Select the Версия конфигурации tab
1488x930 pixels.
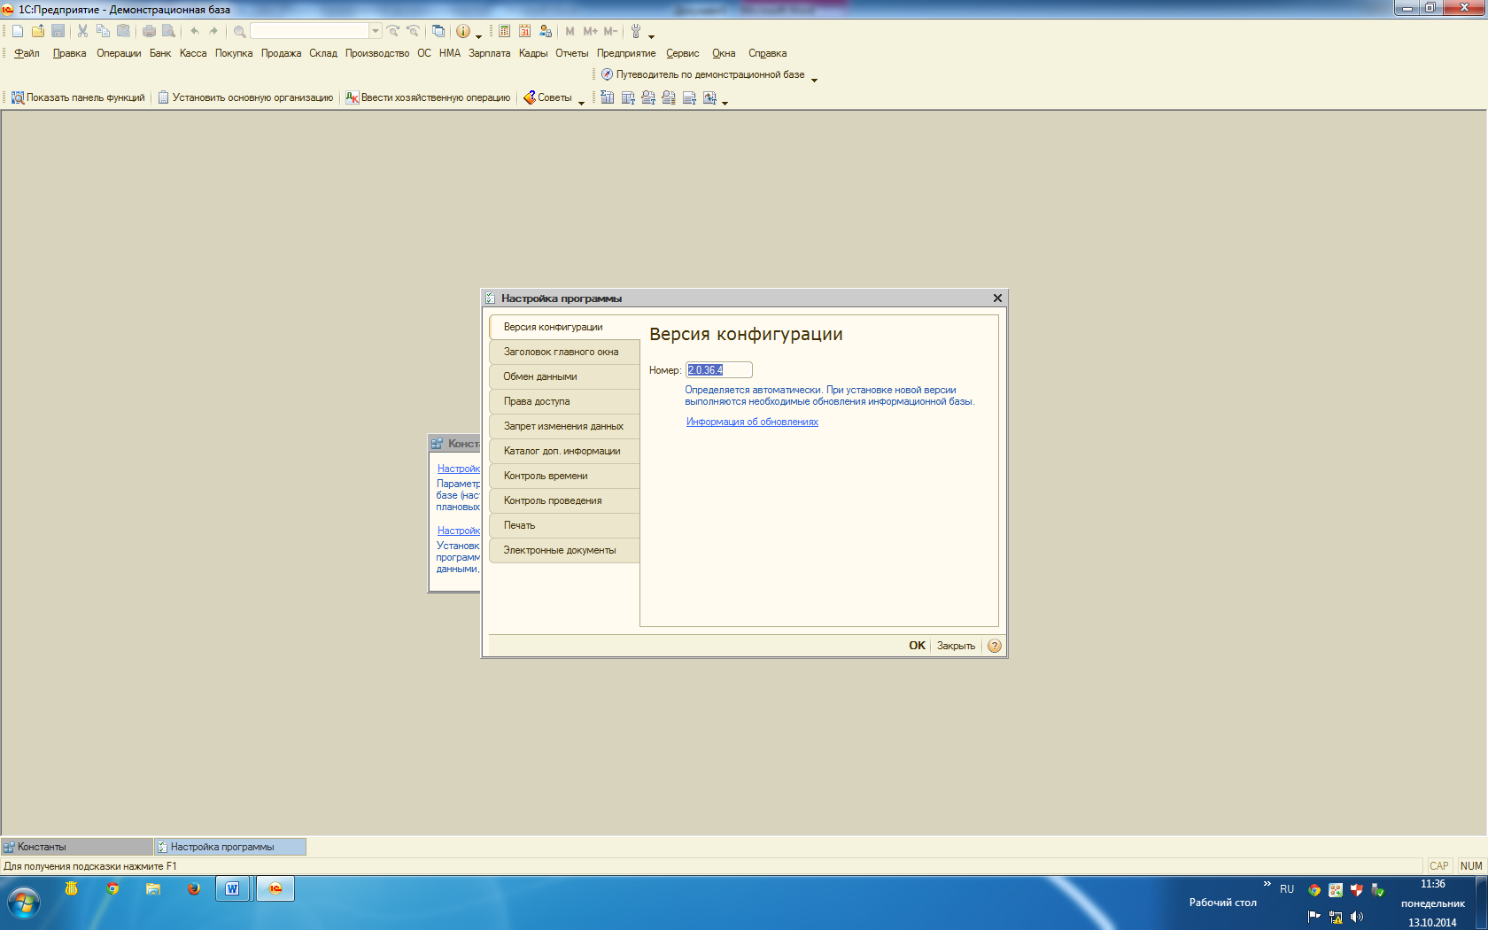(564, 327)
